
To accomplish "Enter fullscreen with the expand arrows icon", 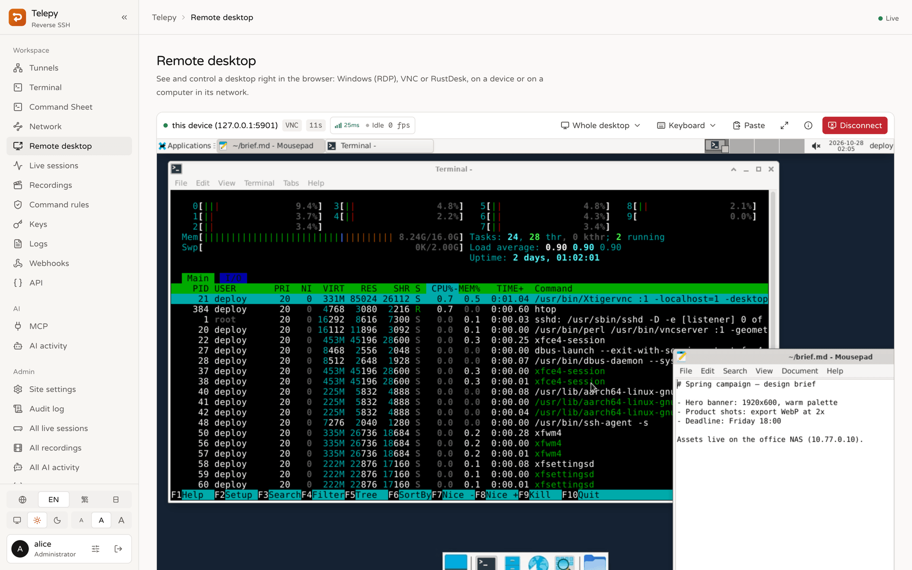I will click(784, 125).
